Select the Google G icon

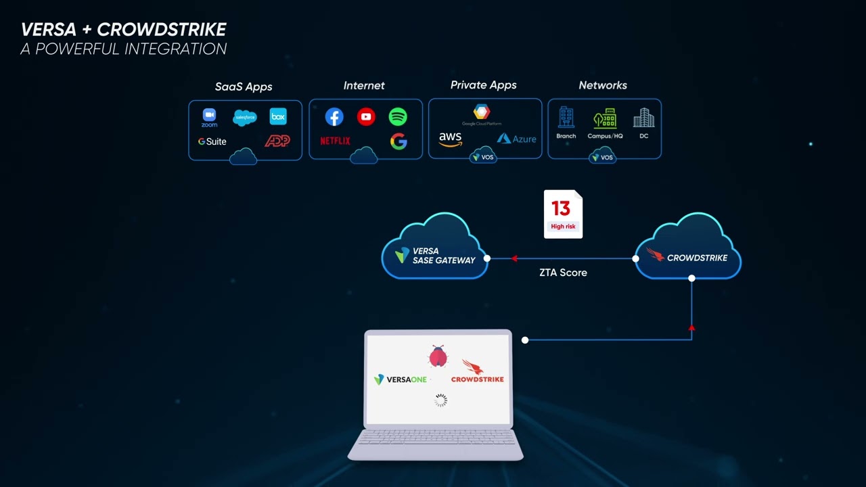click(398, 141)
